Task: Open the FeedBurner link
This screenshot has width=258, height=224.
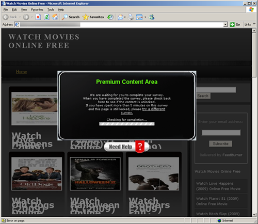Action: point(232,155)
